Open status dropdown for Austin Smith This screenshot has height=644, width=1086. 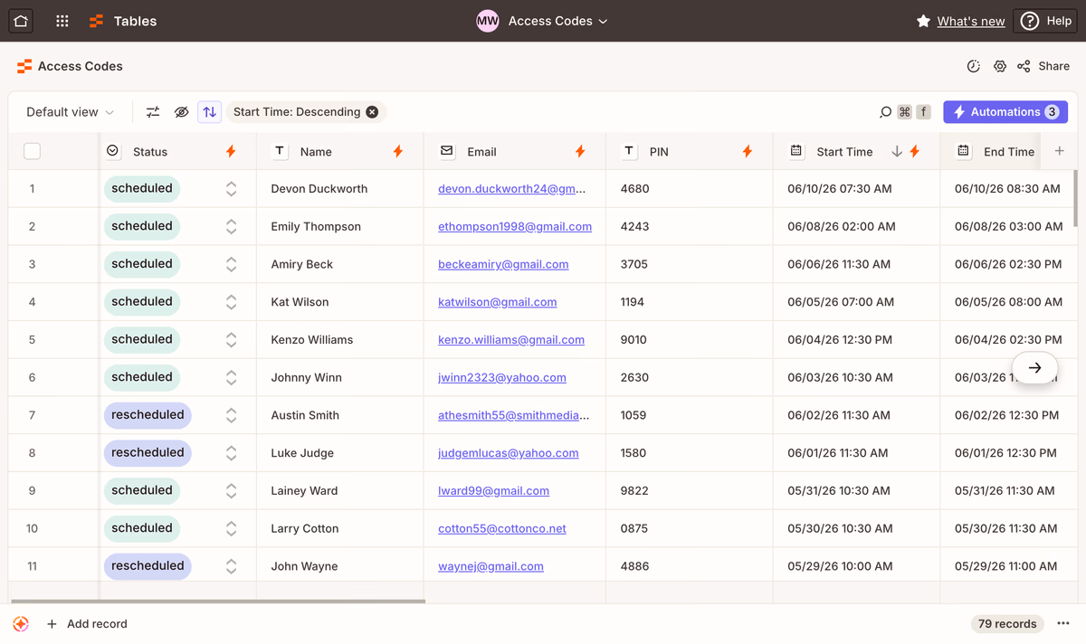click(232, 415)
